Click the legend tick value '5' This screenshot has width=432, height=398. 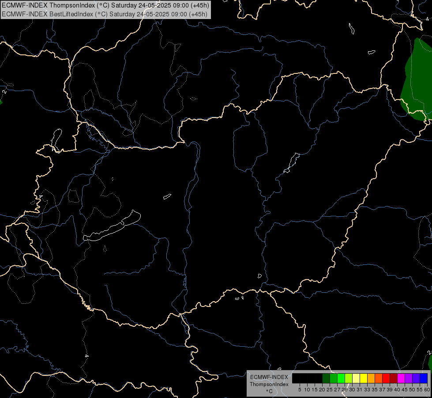pos(300,390)
